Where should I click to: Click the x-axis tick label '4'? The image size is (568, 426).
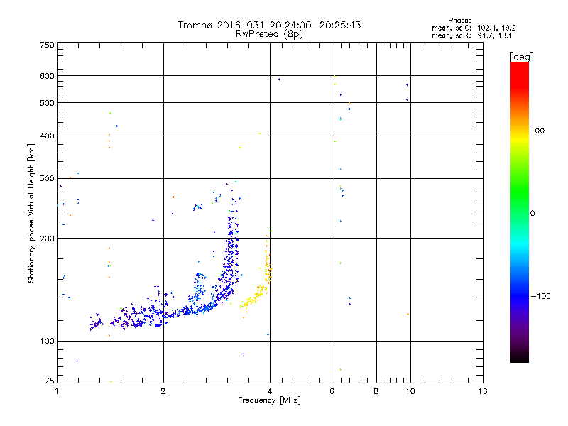click(x=270, y=391)
